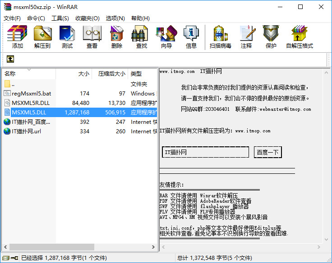Open the Find (查找) binoculars tool
332x263 pixels.
[x=140, y=33]
